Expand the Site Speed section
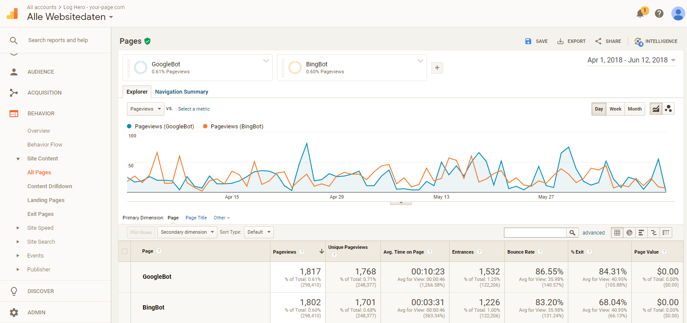This screenshot has height=323, width=687. [x=18, y=228]
